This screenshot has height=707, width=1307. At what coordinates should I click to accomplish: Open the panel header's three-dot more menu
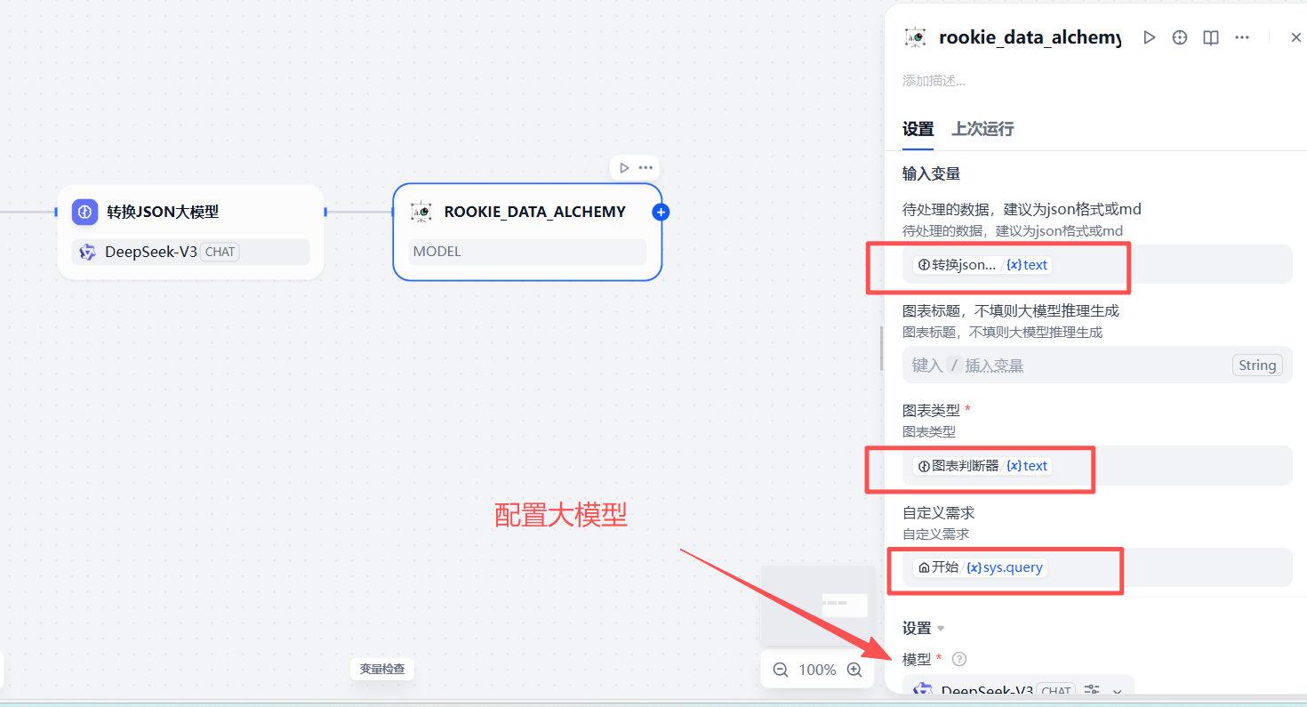[x=1242, y=37]
